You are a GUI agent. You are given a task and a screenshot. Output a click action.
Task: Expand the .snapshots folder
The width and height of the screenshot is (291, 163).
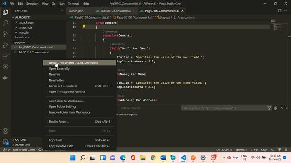point(39,27)
